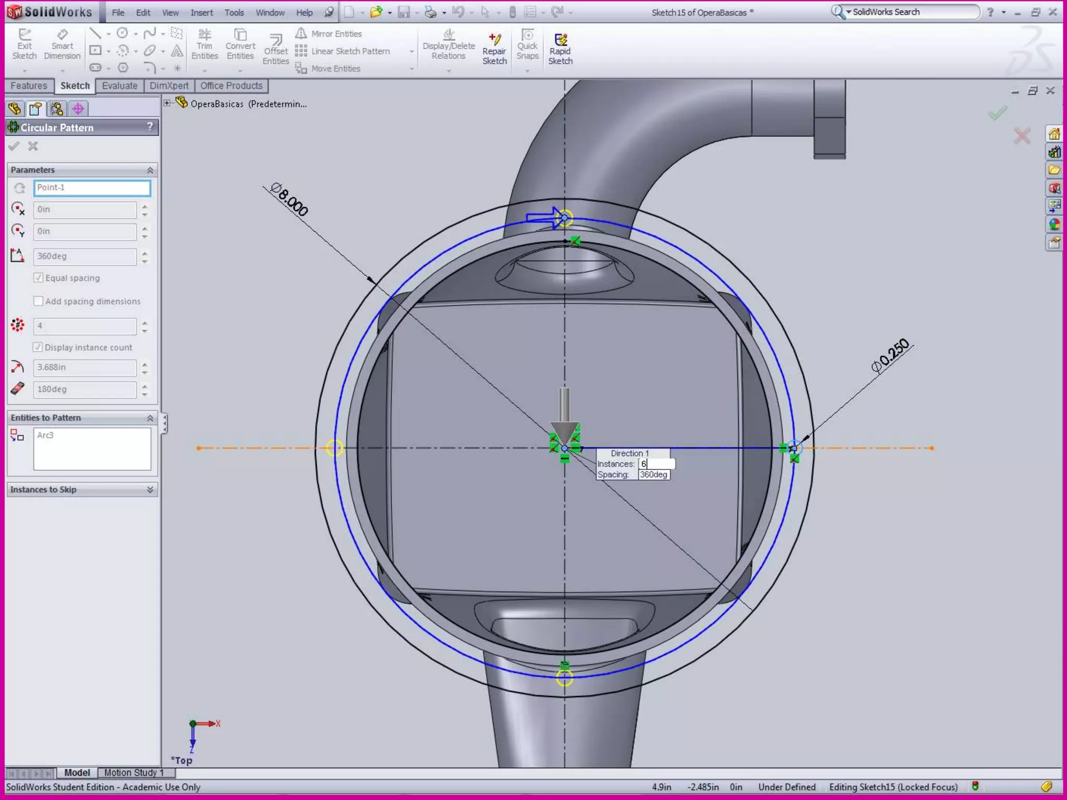Uncheck Display instance count option
Image resolution: width=1067 pixels, height=800 pixels.
(38, 347)
